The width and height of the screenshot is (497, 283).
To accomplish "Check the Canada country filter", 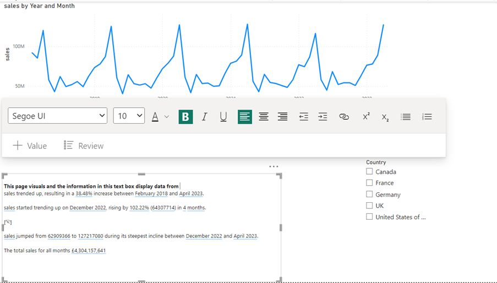I will [x=369, y=171].
